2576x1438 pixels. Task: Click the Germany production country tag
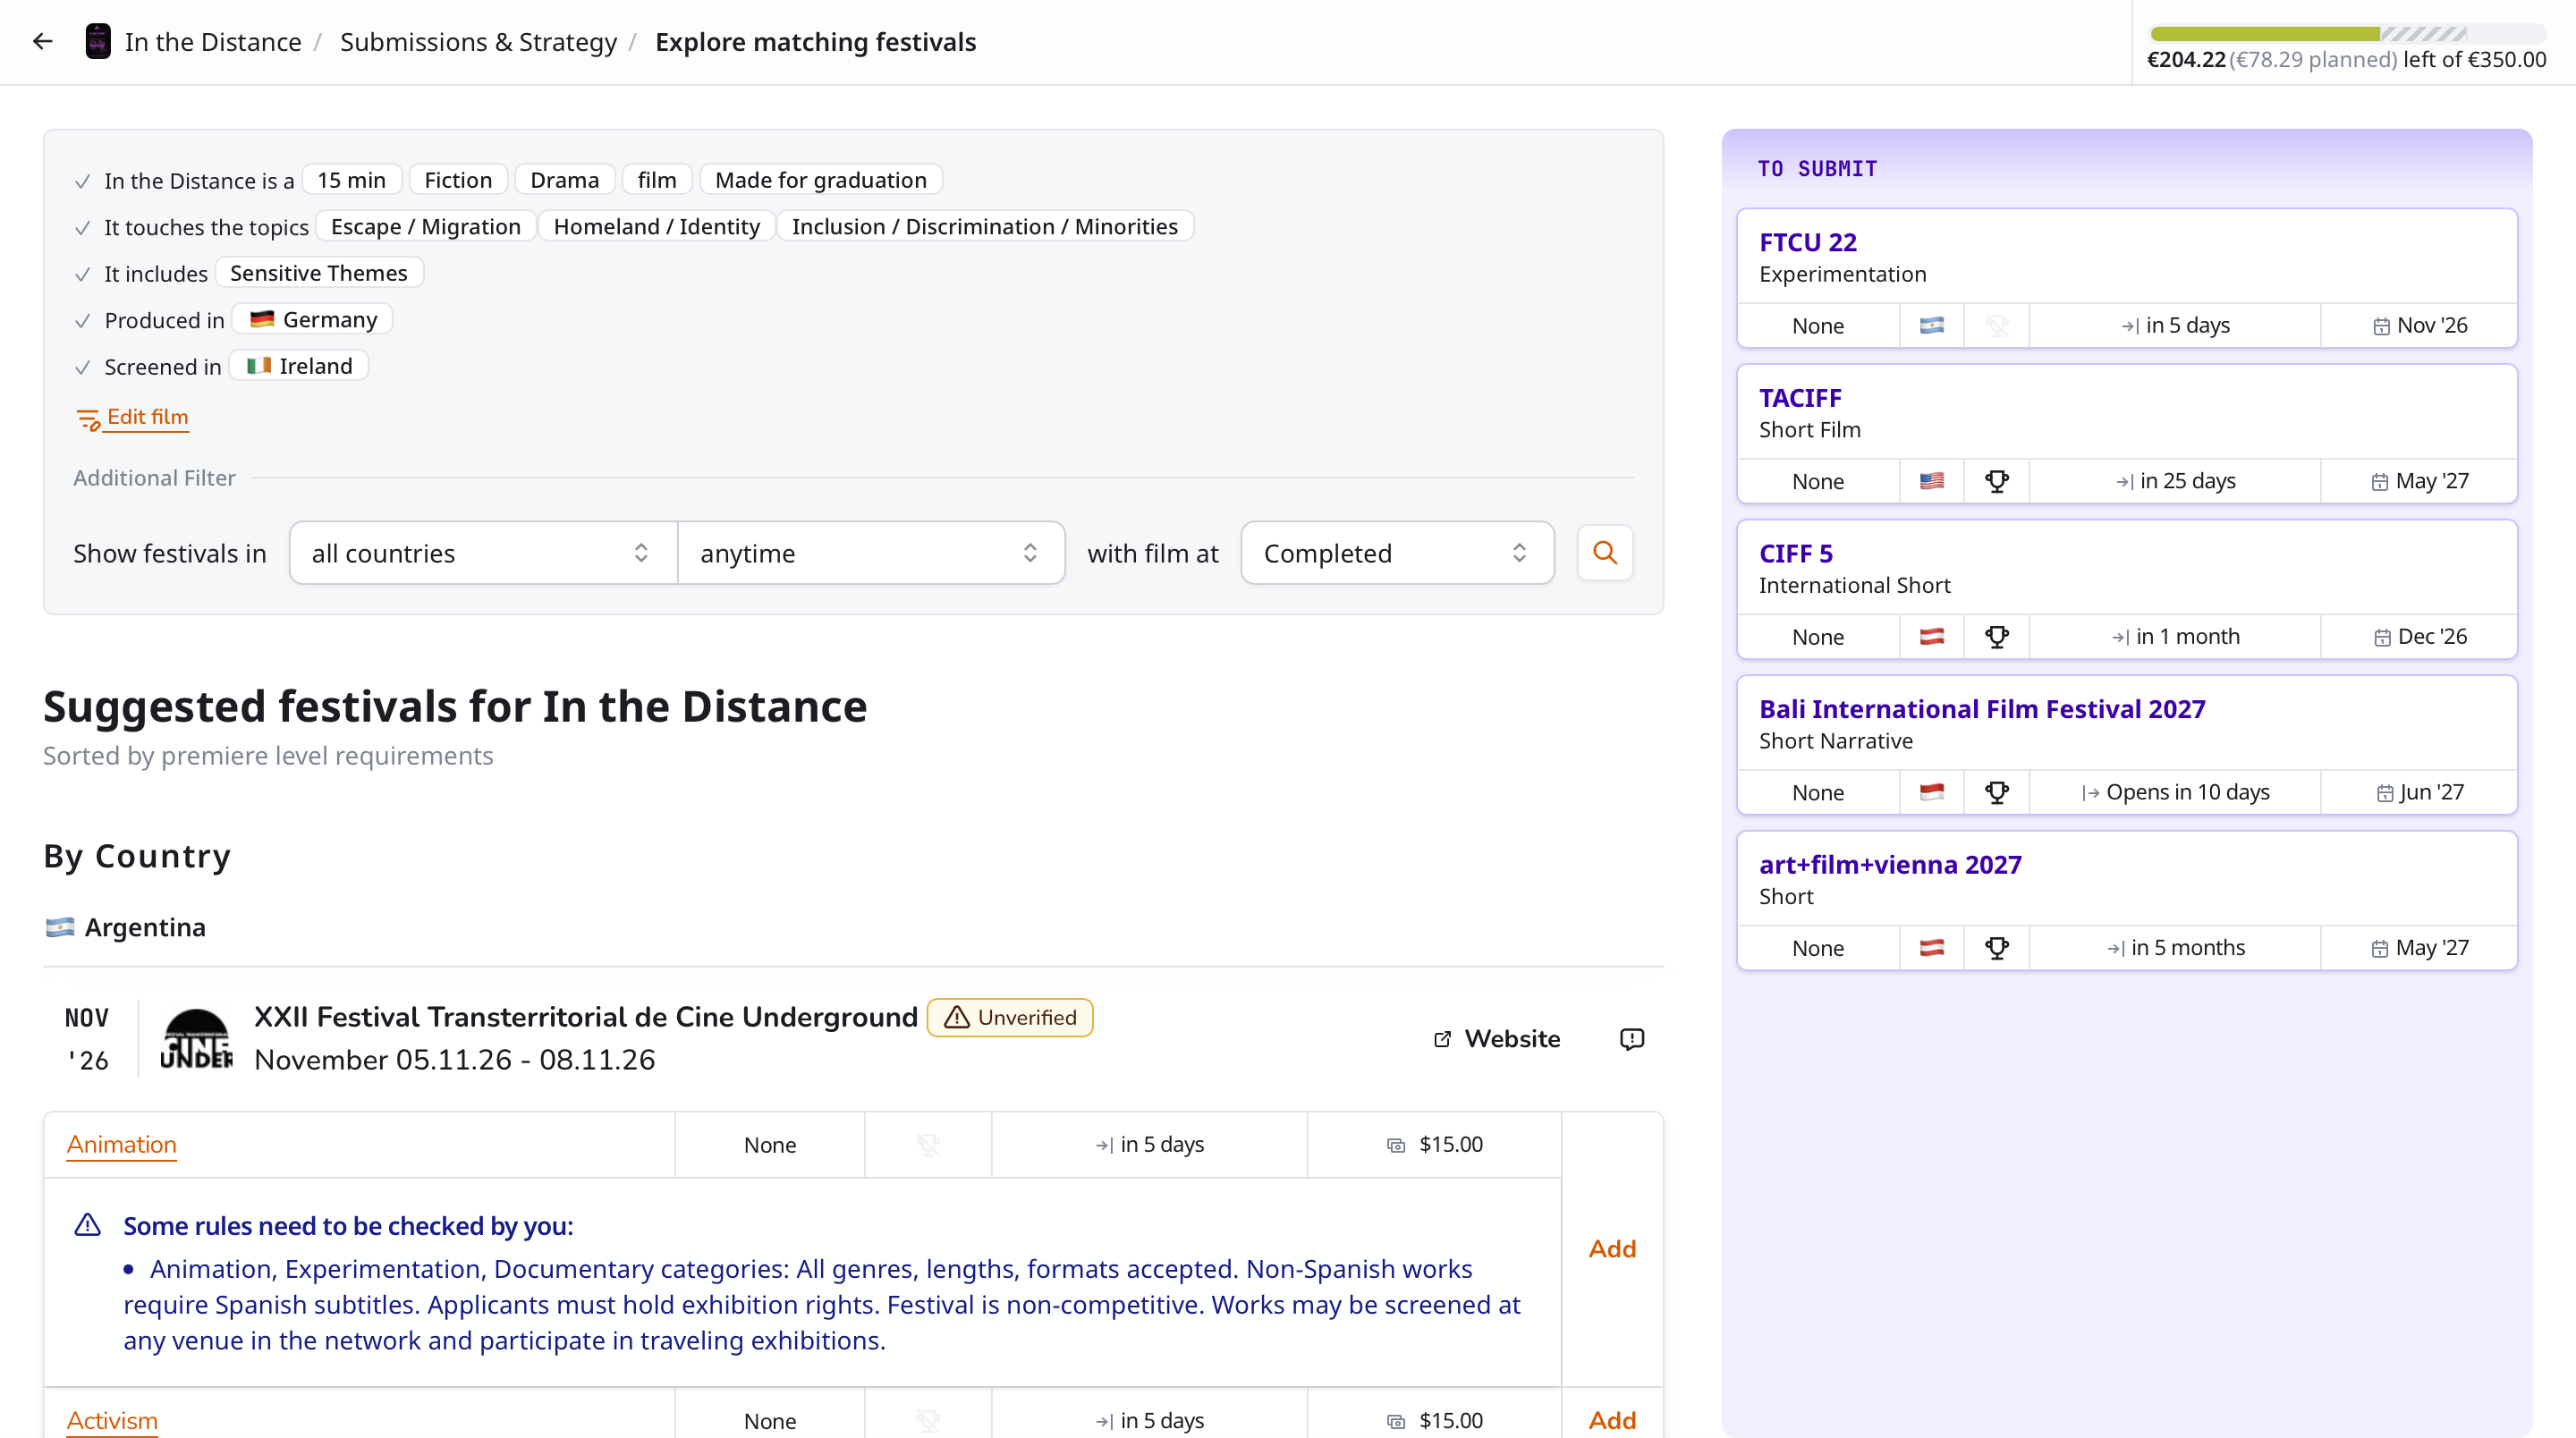312,320
